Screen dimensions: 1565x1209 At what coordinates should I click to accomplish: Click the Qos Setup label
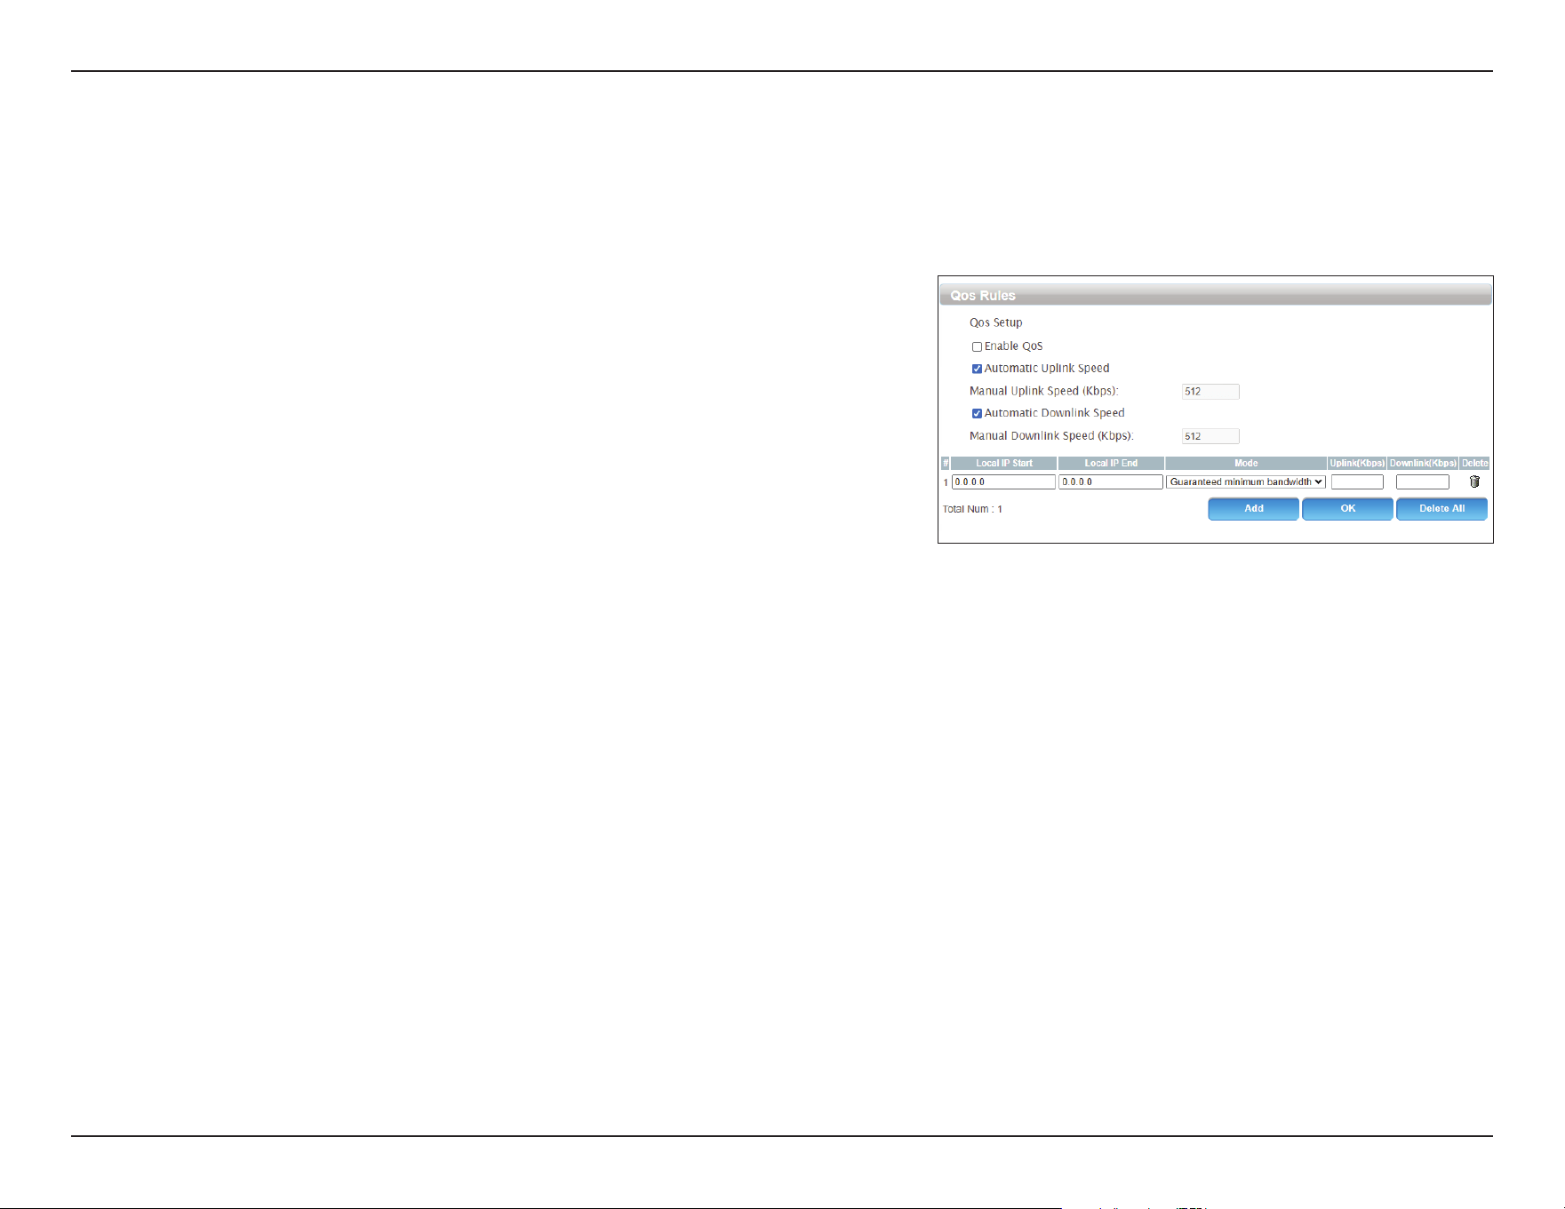pyautogui.click(x=995, y=322)
